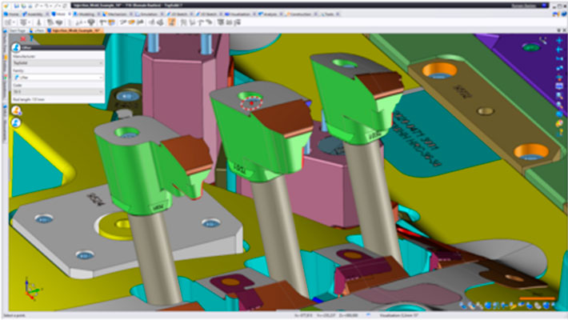Cancel the Lifter dialog with the red X
This screenshot has height=320, width=568.
pyautogui.click(x=23, y=38)
